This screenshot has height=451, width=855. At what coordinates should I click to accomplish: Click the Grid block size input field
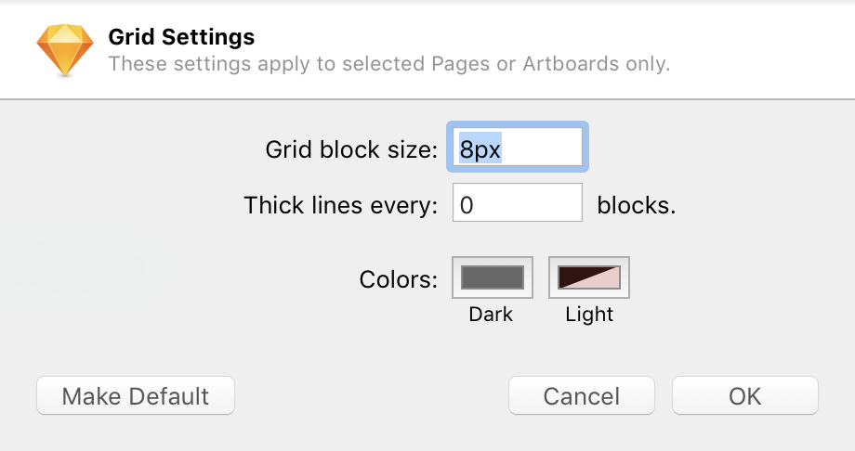(x=518, y=148)
